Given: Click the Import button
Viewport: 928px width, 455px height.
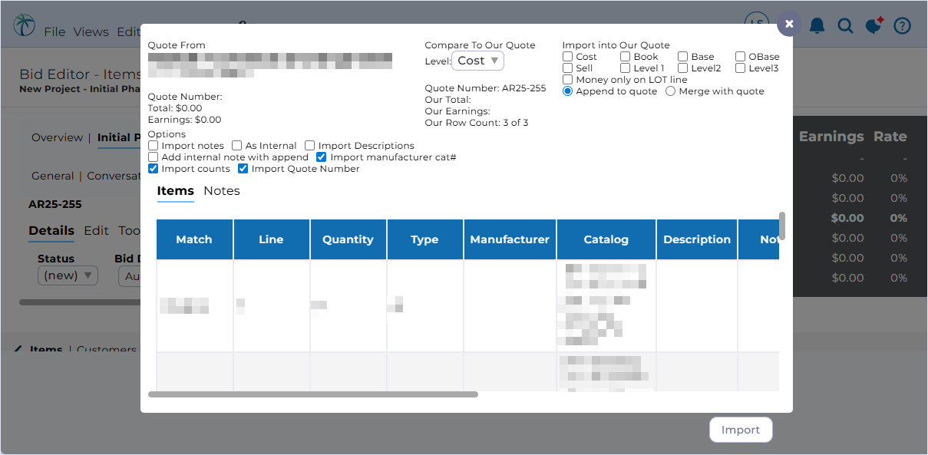Looking at the screenshot, I should (x=740, y=430).
